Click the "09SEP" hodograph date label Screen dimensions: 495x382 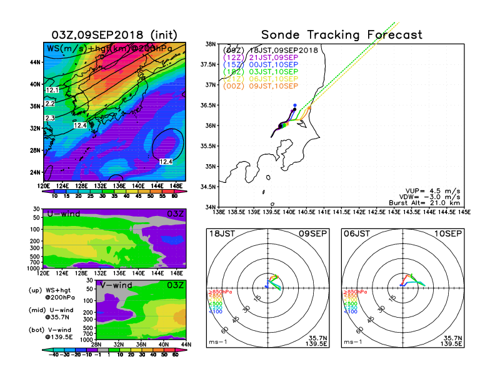313,233
